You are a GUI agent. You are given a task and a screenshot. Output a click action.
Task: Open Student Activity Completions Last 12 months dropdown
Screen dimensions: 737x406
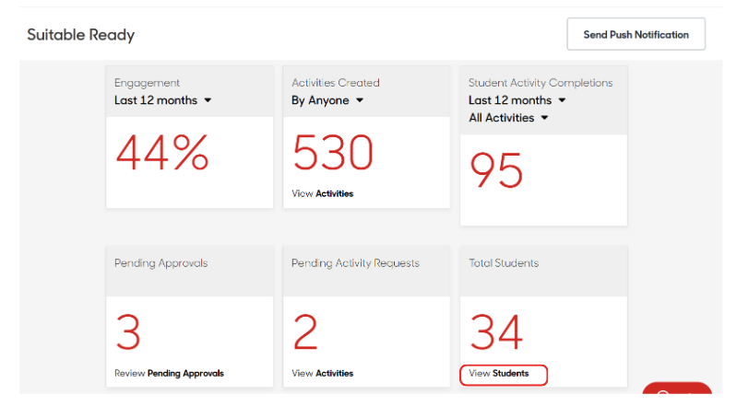pos(517,100)
